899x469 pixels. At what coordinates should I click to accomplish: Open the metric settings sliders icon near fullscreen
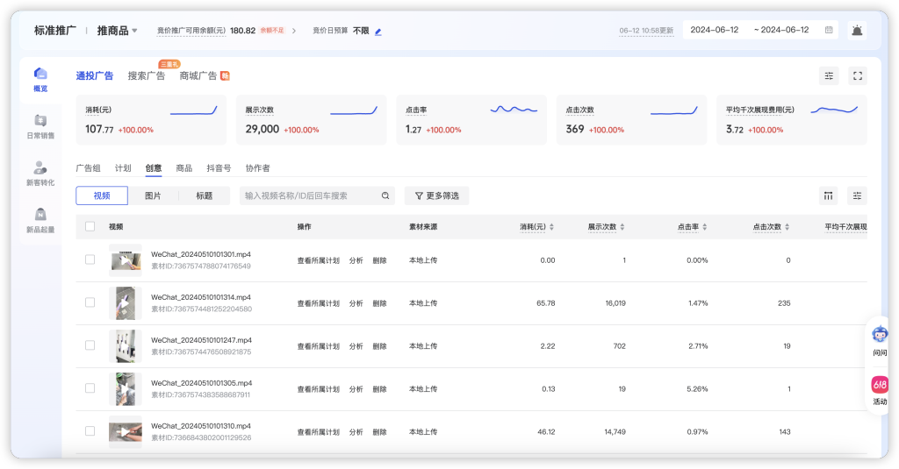(x=829, y=75)
